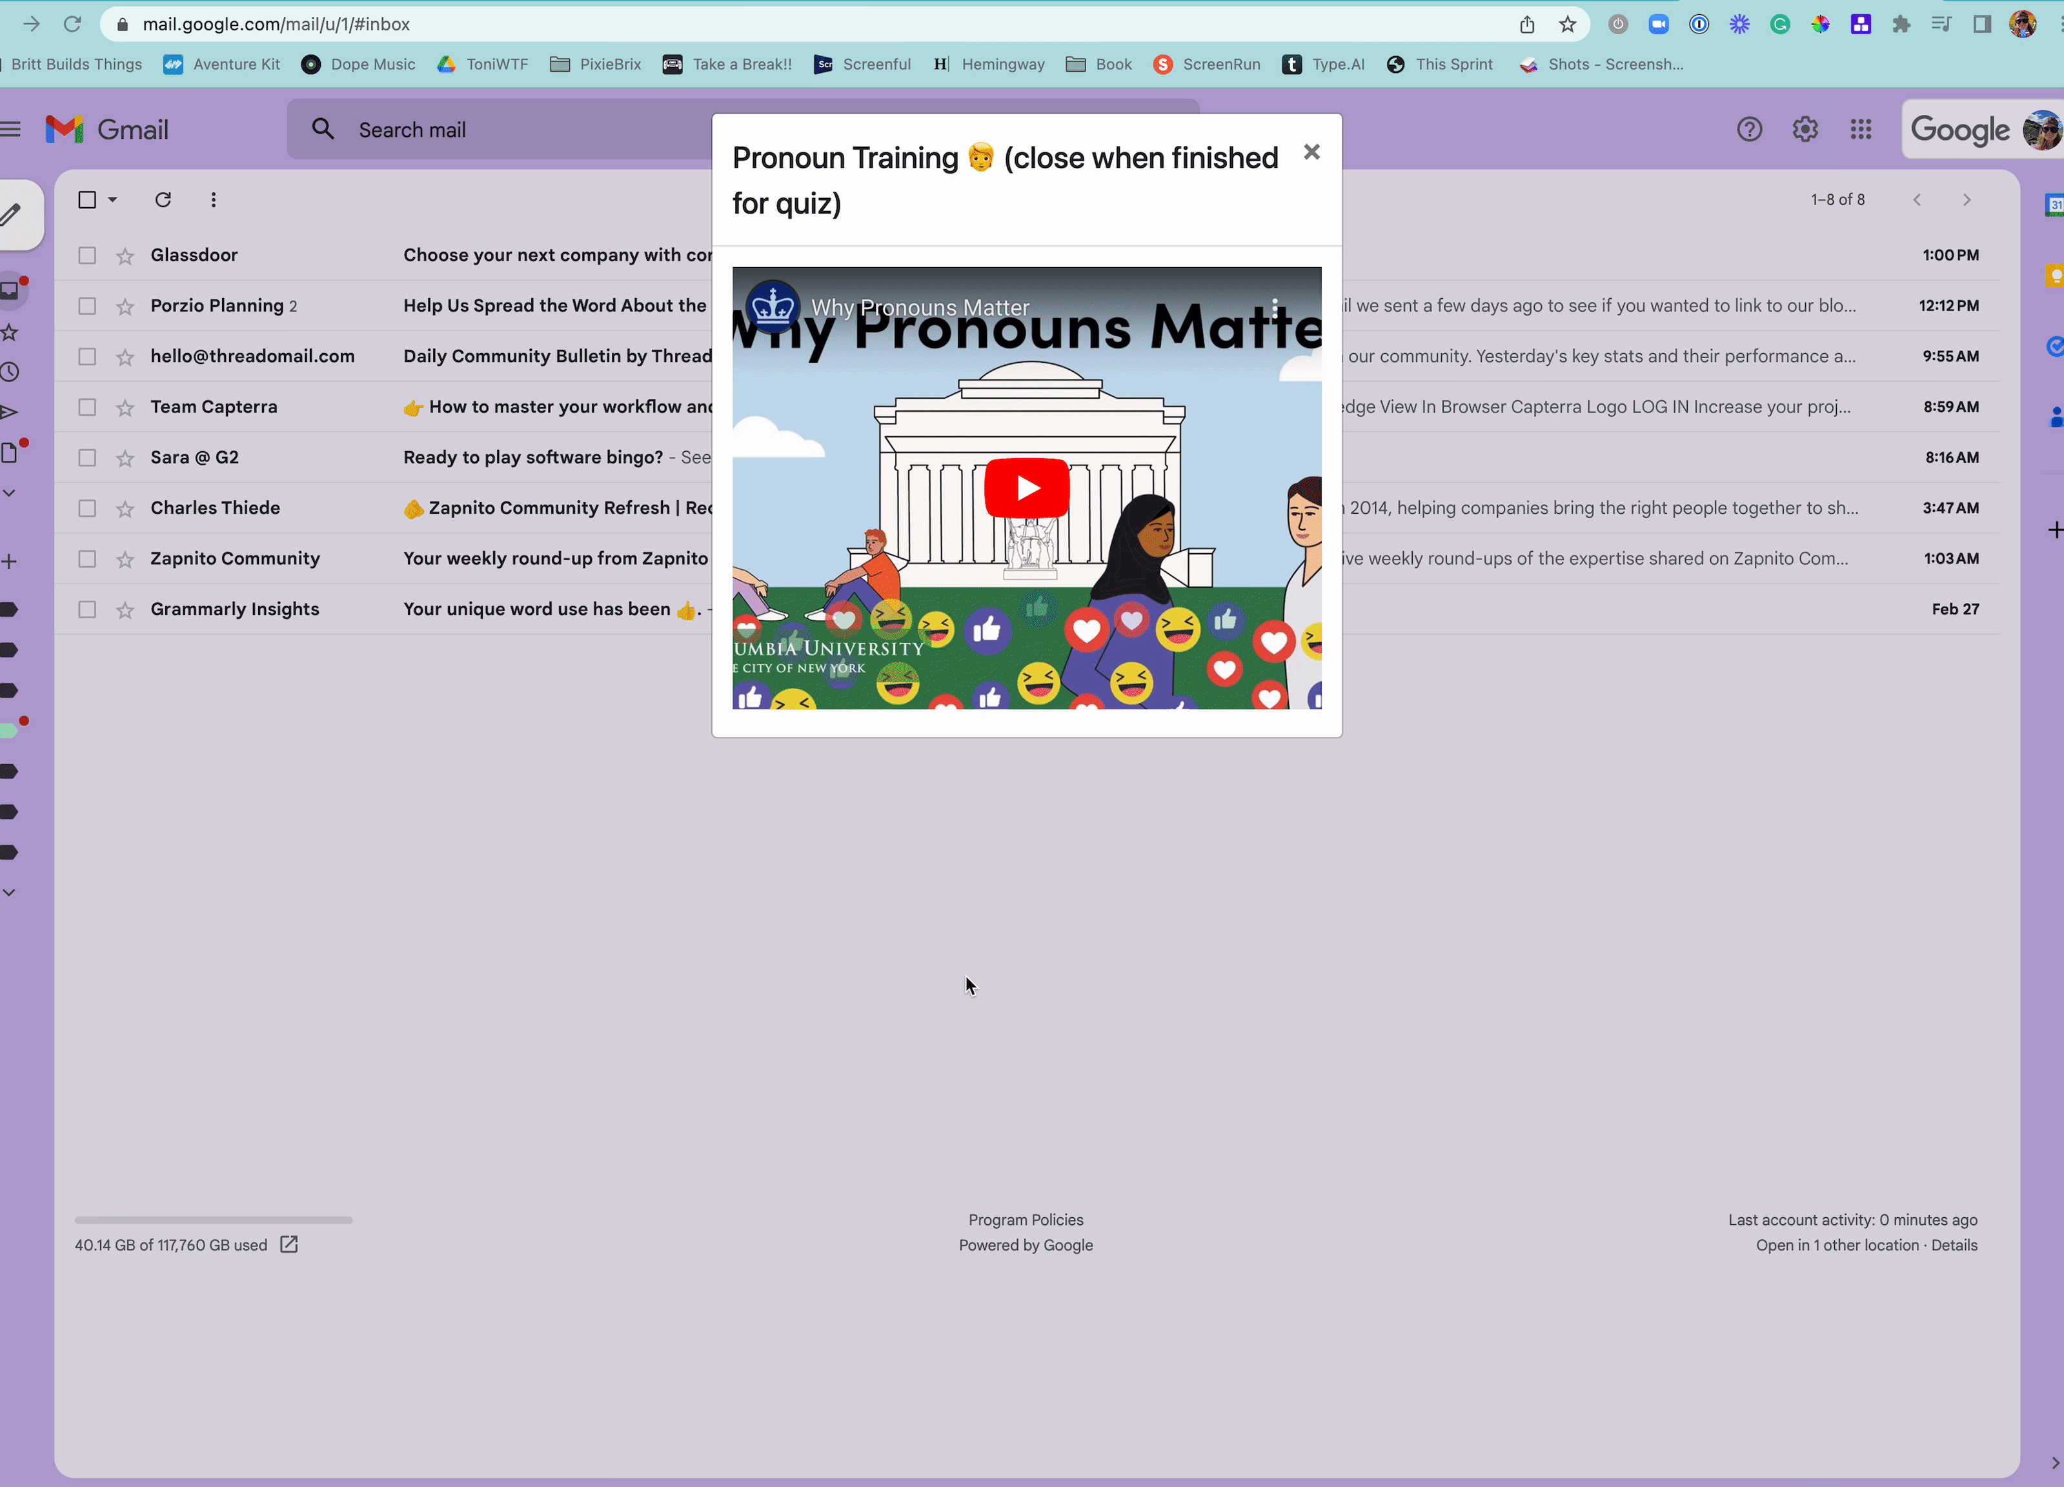Refresh the inbox
This screenshot has height=1487, width=2064.
pos(163,199)
